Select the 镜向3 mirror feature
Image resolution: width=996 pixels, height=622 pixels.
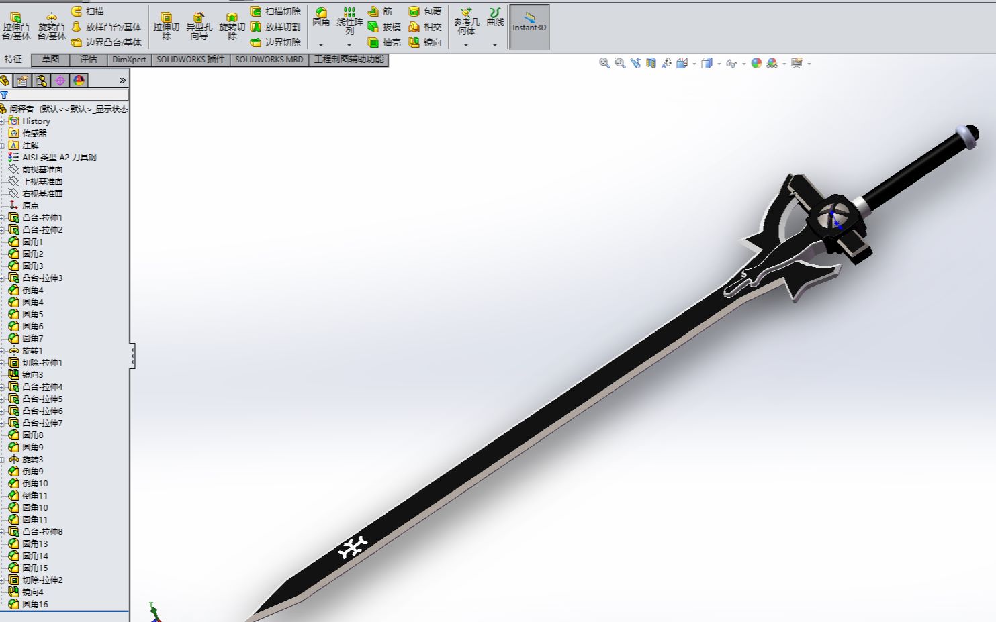[x=26, y=375]
